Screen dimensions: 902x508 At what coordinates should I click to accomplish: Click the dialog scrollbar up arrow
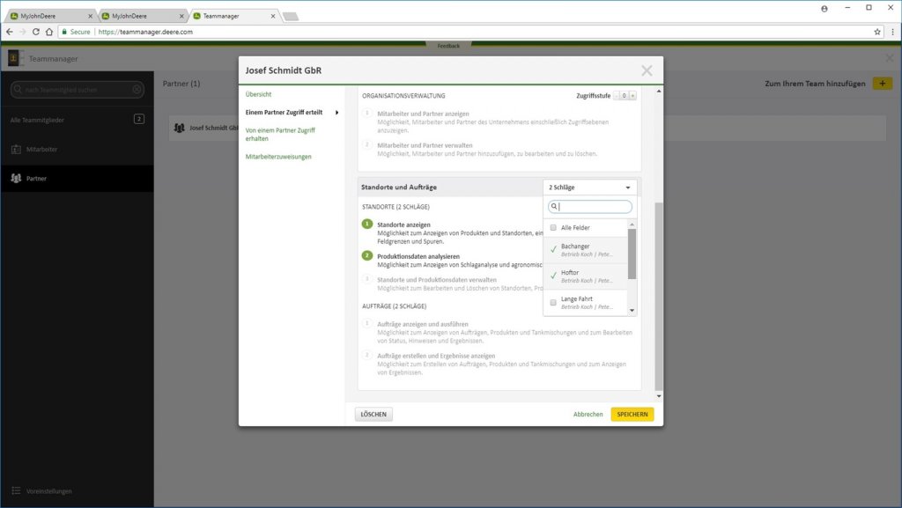659,91
